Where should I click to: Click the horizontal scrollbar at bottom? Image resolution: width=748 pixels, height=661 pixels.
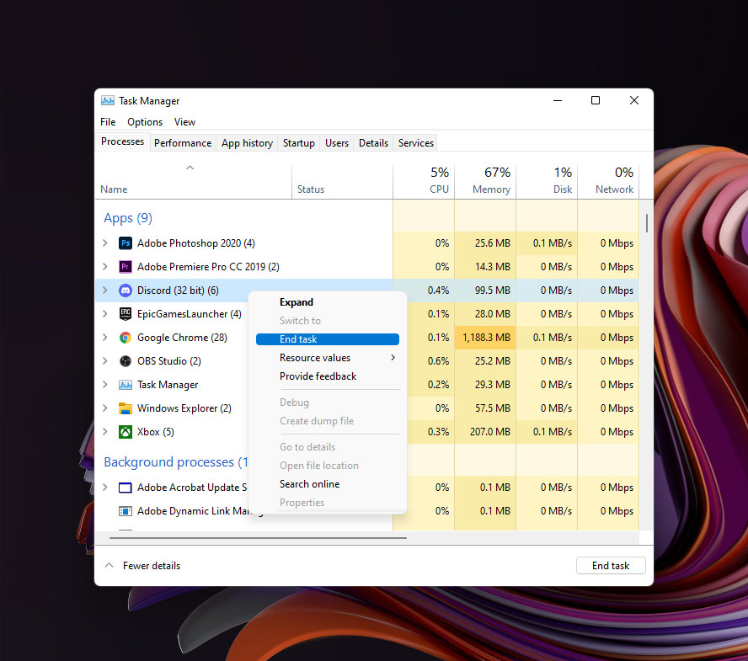pos(258,538)
